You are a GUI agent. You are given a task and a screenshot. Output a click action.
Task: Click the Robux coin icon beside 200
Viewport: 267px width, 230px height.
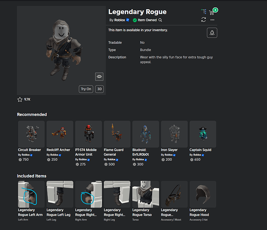point(163,160)
